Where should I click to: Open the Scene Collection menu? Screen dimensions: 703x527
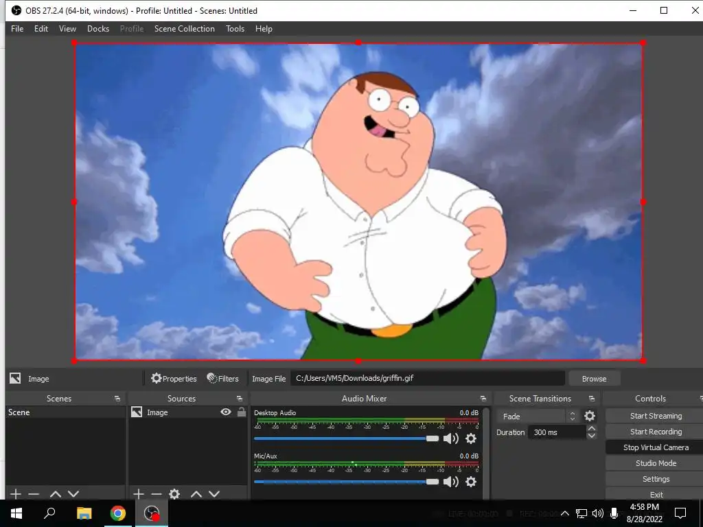point(184,29)
